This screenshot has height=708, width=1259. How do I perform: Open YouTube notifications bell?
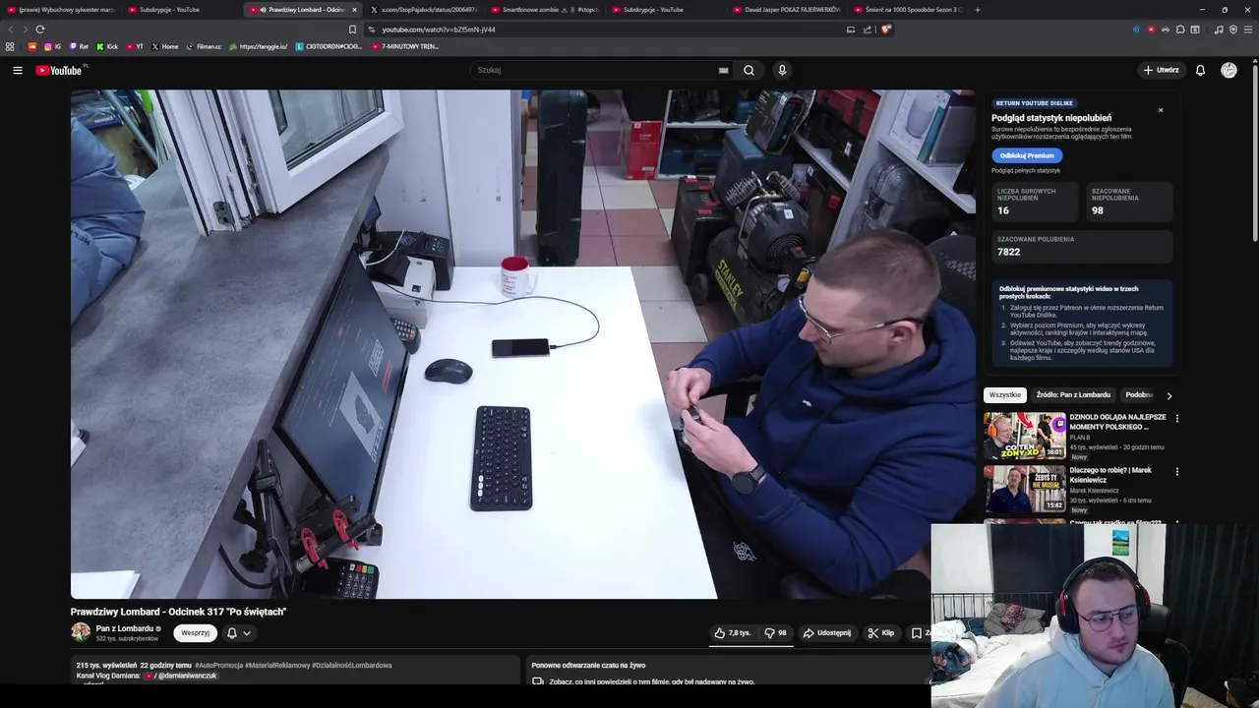pos(1200,70)
